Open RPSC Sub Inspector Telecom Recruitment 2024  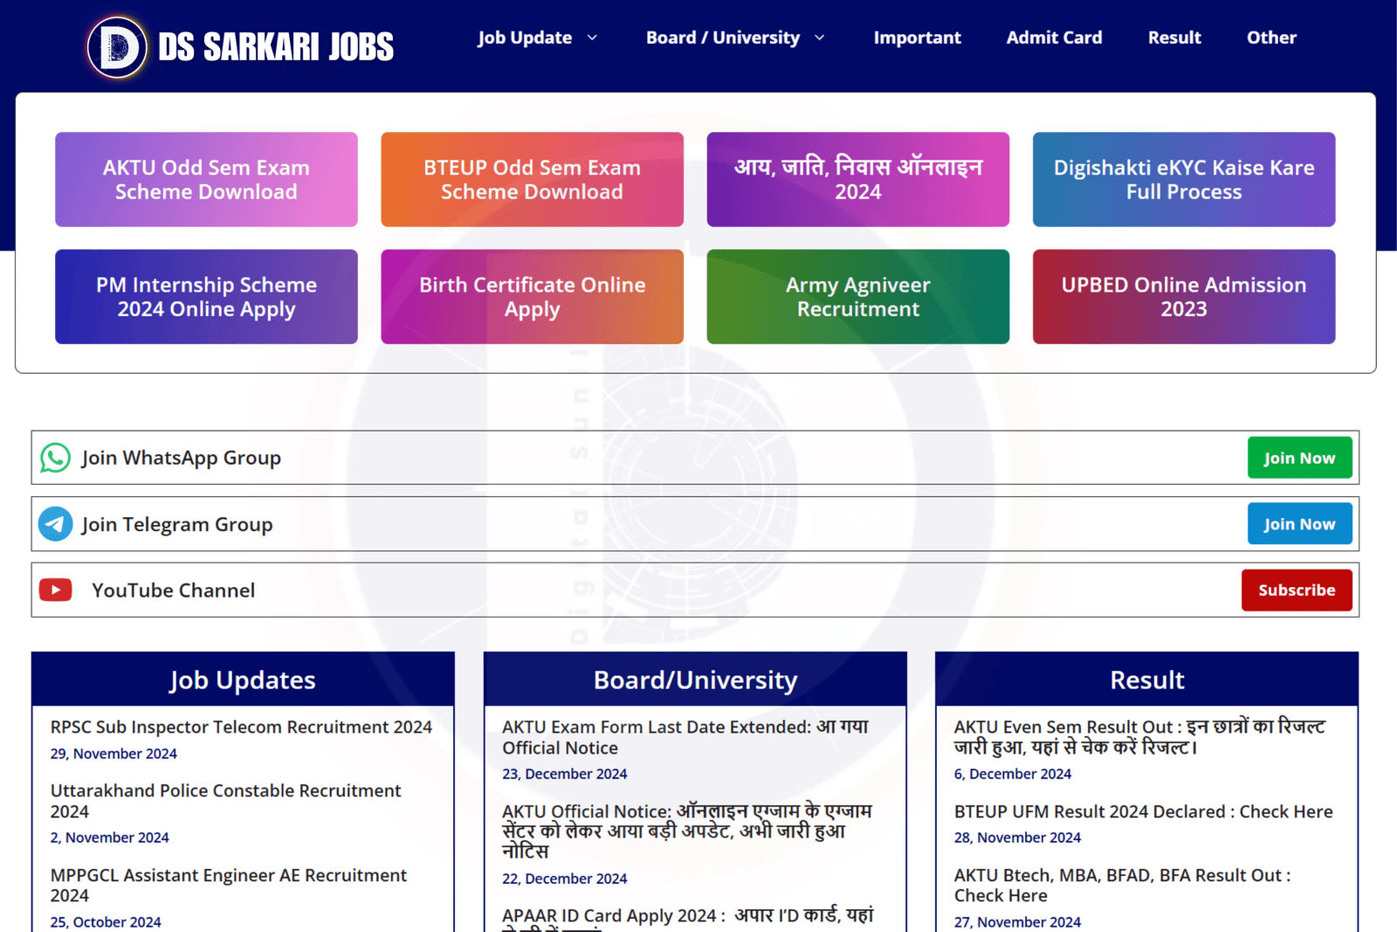(x=241, y=727)
